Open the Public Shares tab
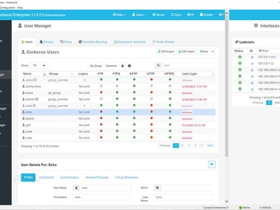Viewport: 280px width, 210px height. click(163, 42)
